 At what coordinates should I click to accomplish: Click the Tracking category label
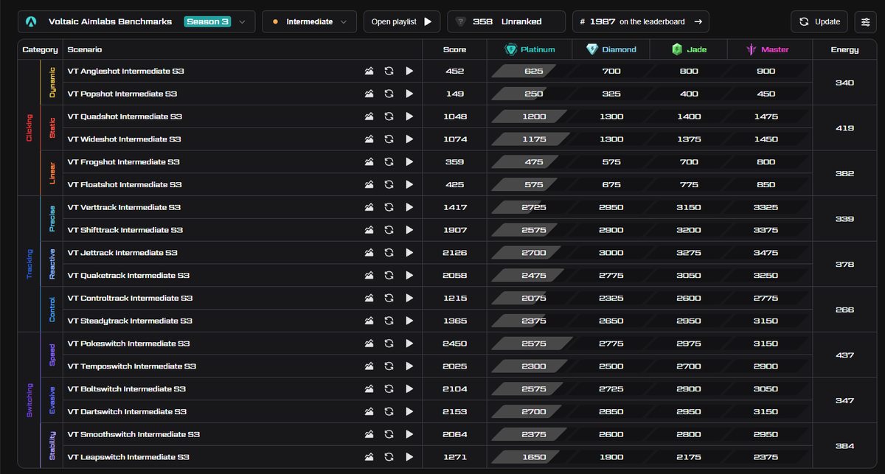29,264
